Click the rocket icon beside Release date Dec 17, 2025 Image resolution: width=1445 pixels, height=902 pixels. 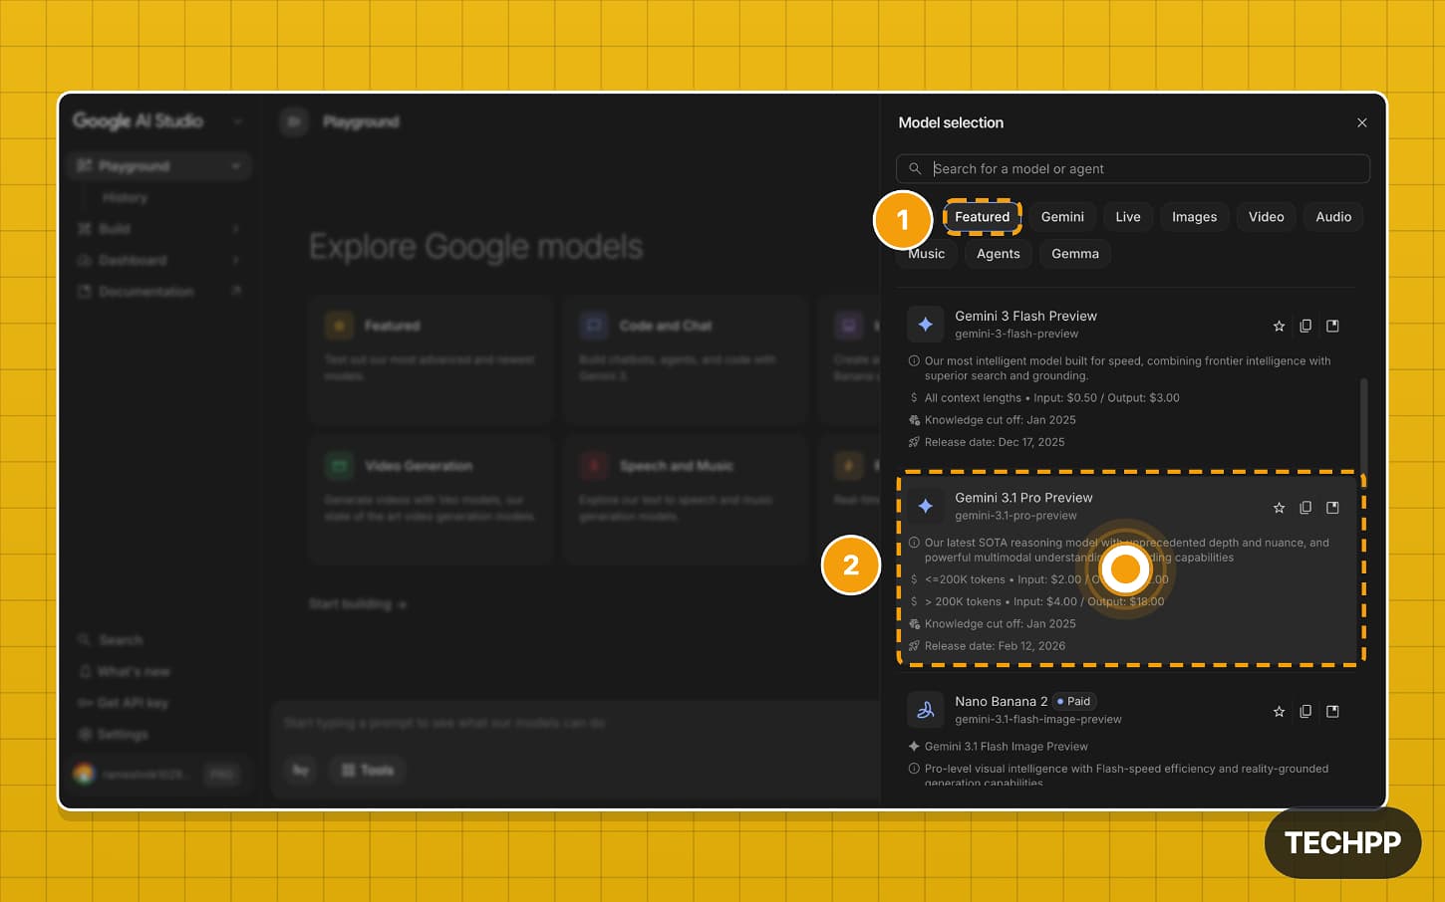pos(914,442)
